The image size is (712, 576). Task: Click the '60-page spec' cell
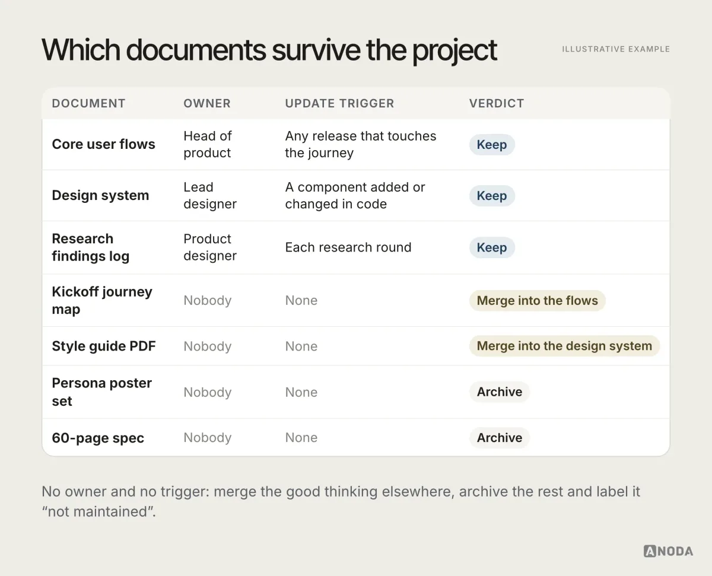[x=98, y=438]
